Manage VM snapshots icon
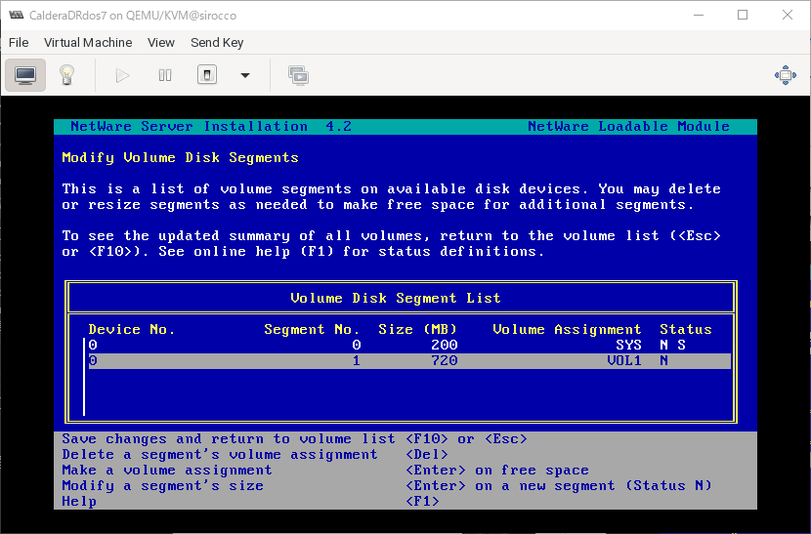Viewport: 811px width, 534px height. (x=298, y=75)
